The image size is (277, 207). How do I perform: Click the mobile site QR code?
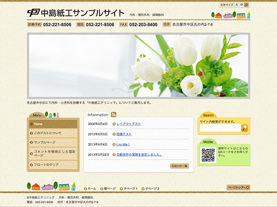click(x=208, y=155)
